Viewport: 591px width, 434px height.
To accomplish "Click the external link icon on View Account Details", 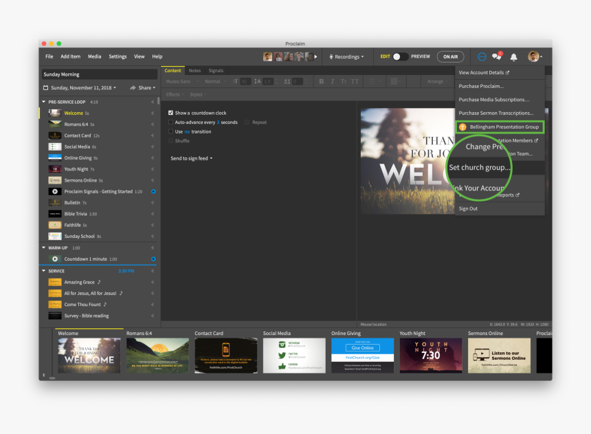I will [507, 72].
